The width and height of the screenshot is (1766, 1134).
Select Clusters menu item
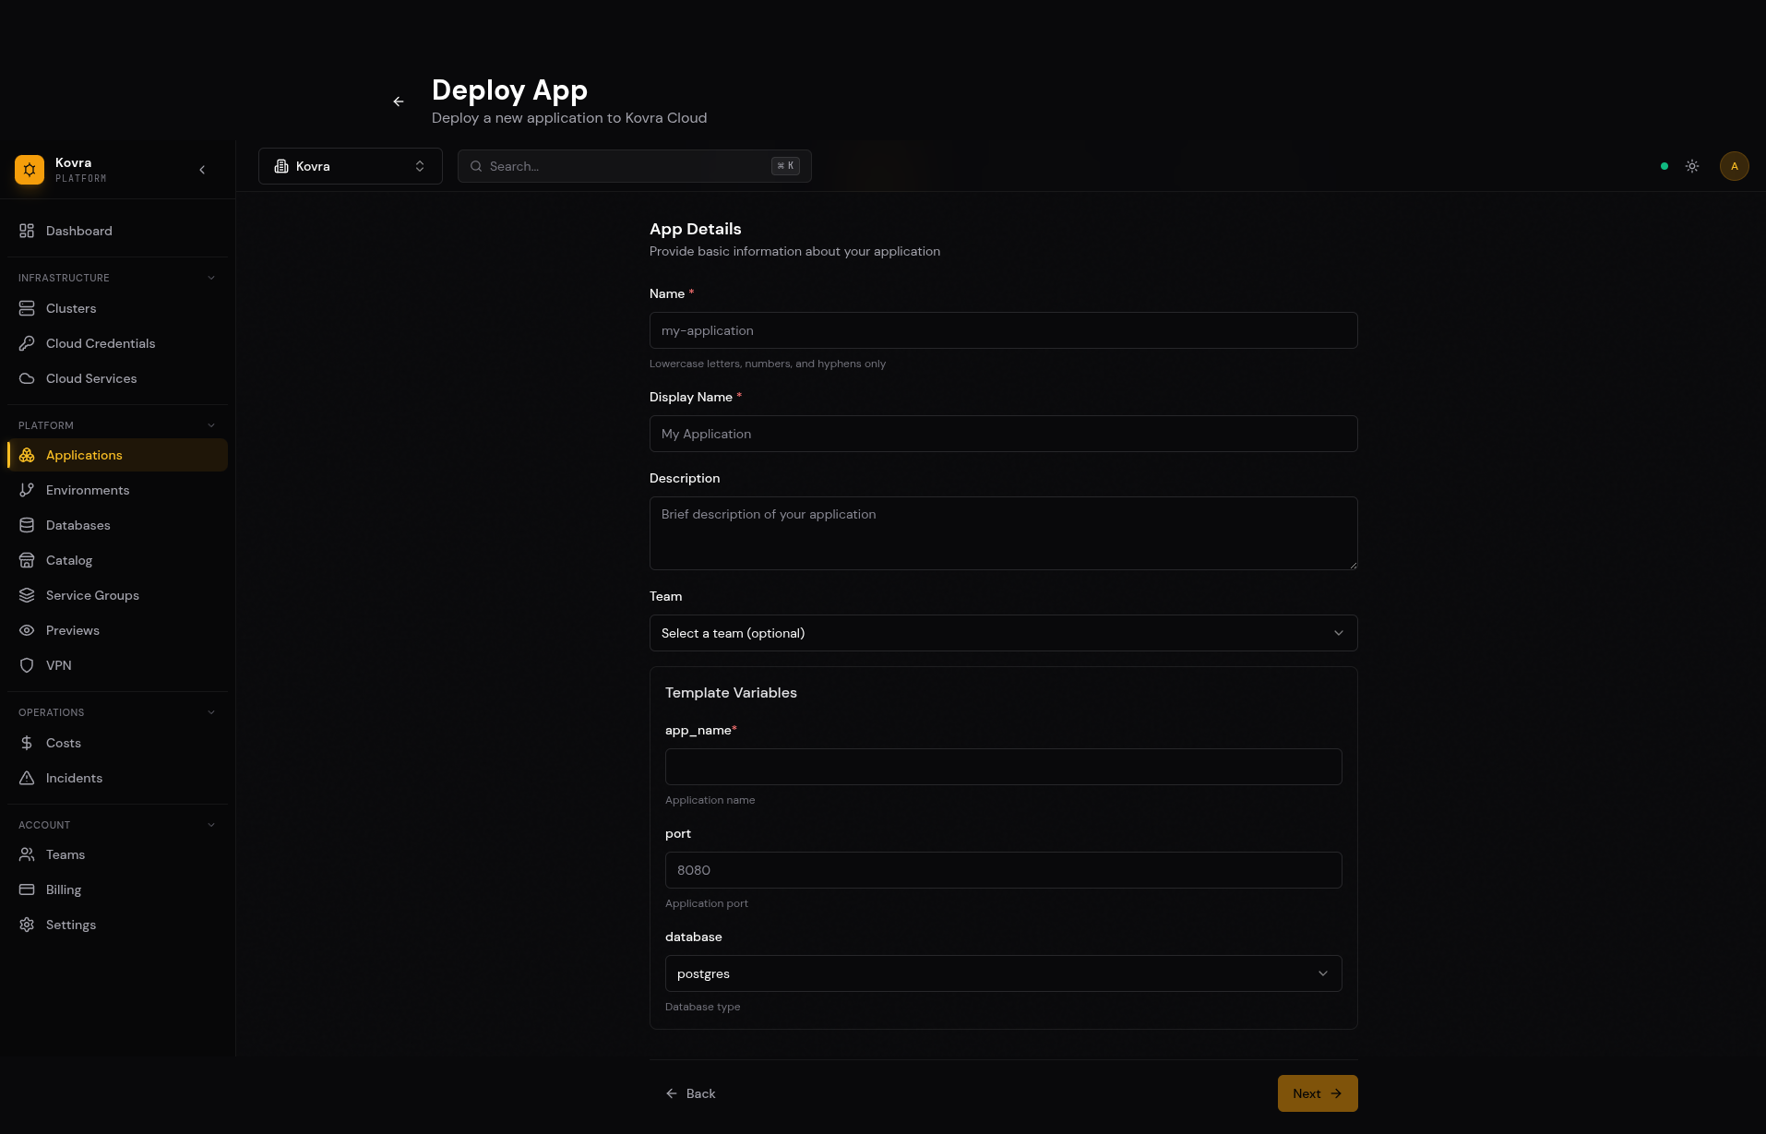pos(117,308)
